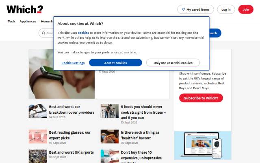Click 'You can make changes to your preferences' text

[x=97, y=52]
